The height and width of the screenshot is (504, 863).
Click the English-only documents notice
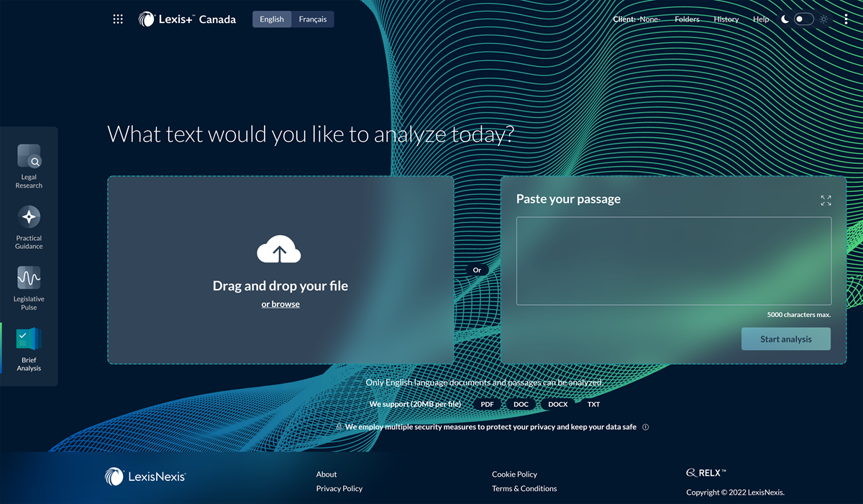point(484,382)
